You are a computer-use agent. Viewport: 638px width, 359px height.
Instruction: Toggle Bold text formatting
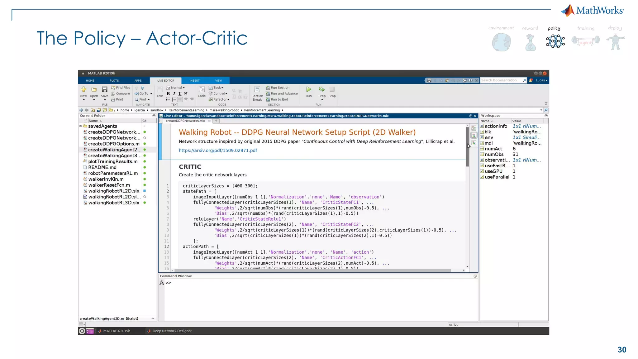(x=168, y=93)
